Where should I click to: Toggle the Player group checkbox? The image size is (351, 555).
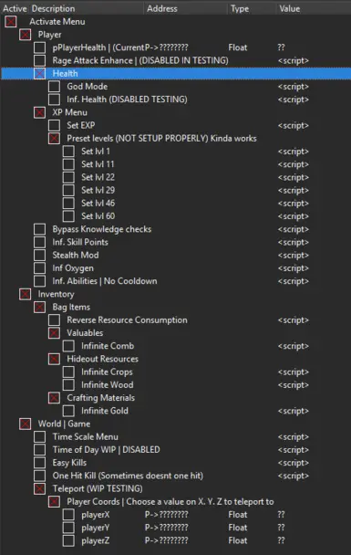[x=26, y=35]
